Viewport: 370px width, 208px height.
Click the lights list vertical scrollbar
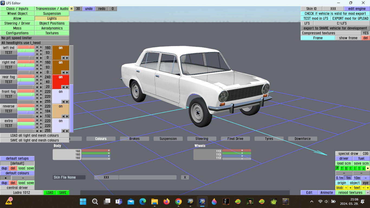tap(72, 89)
